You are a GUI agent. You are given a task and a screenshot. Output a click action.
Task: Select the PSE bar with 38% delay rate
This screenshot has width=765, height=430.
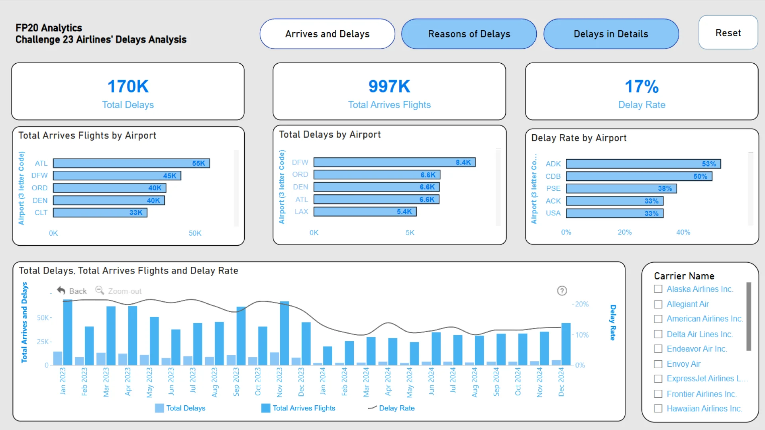click(x=622, y=188)
